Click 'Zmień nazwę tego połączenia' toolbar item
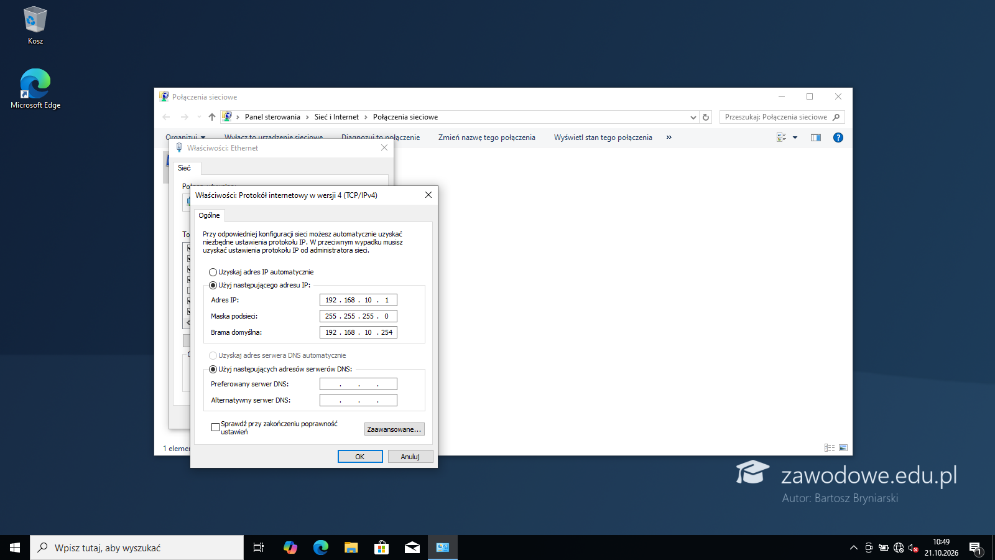Viewport: 995px width, 560px height. [486, 138]
